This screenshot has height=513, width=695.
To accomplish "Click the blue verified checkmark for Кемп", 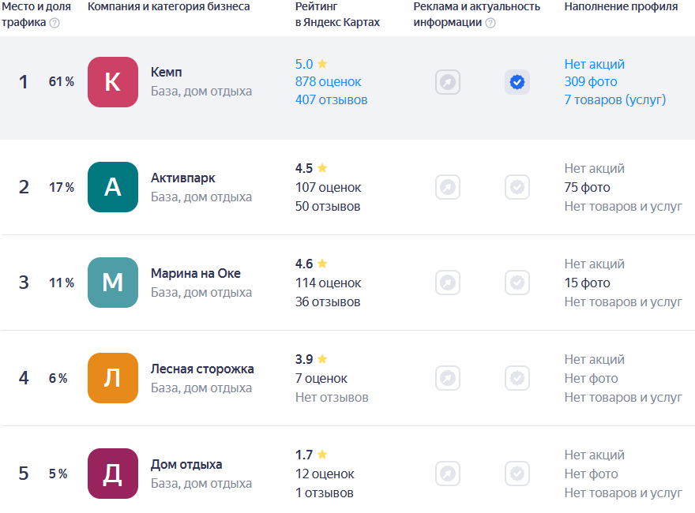I will [x=517, y=82].
